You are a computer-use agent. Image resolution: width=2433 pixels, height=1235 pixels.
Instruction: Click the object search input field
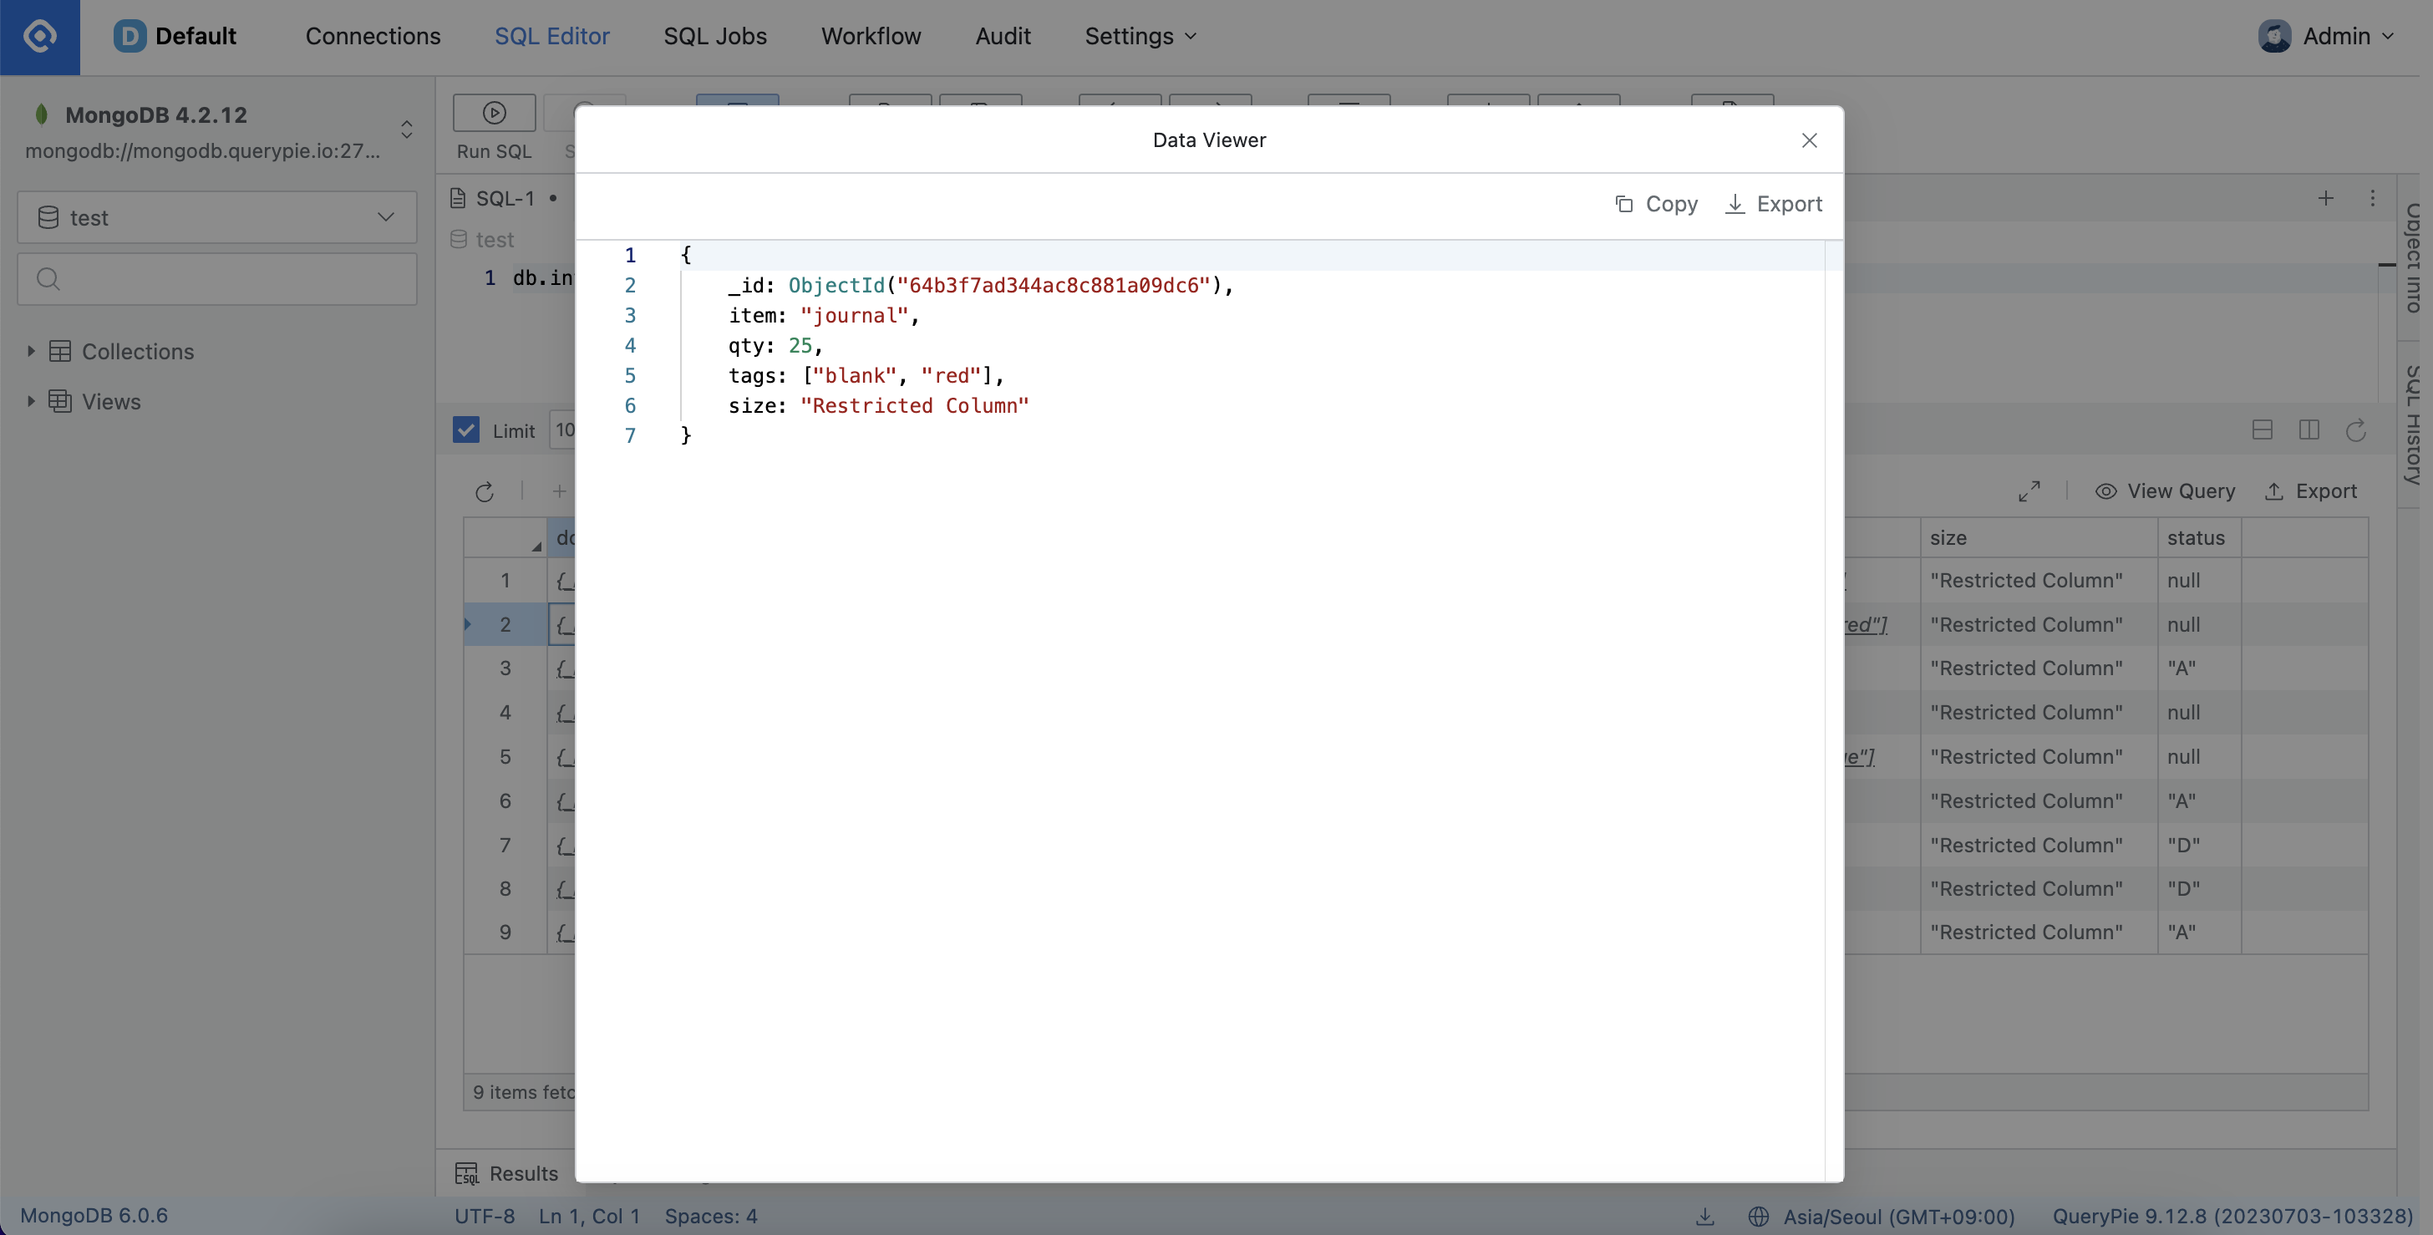pos(216,279)
